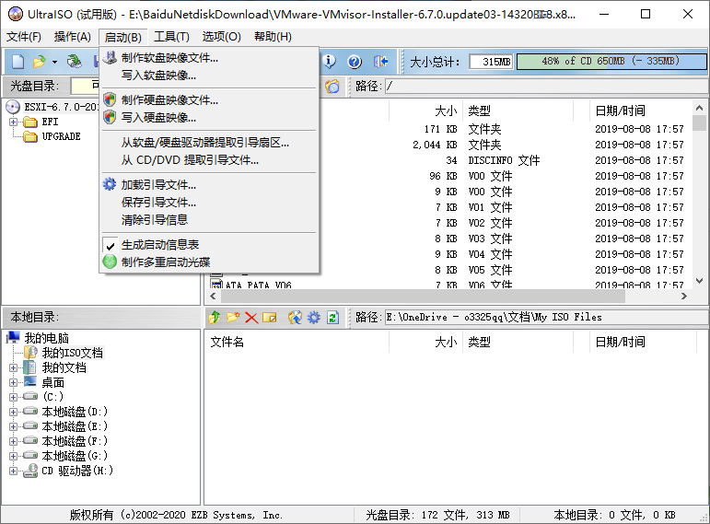Select 写入硬盘映像... menu entry

point(209,118)
